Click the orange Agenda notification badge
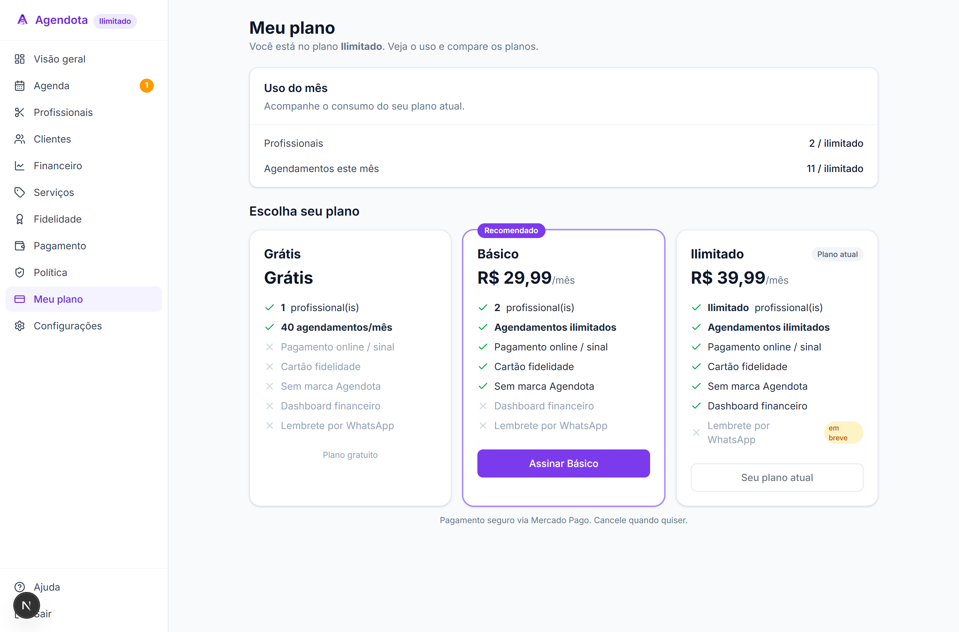Viewport: 959px width, 632px height. tap(147, 85)
